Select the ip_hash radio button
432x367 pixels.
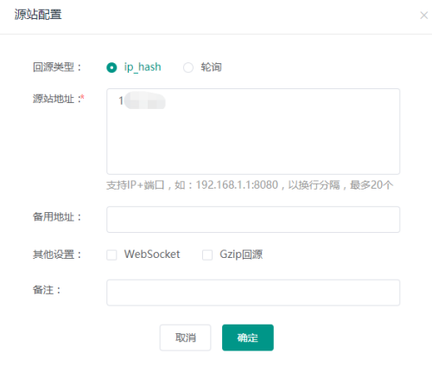[x=111, y=68]
